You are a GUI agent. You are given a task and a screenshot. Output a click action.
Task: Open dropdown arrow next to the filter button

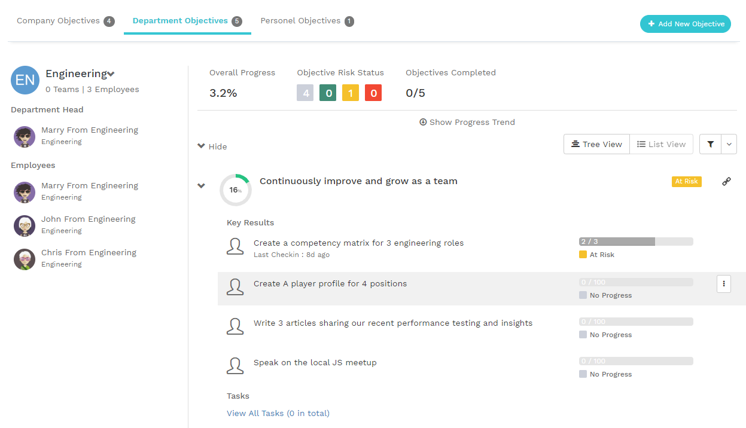point(729,144)
